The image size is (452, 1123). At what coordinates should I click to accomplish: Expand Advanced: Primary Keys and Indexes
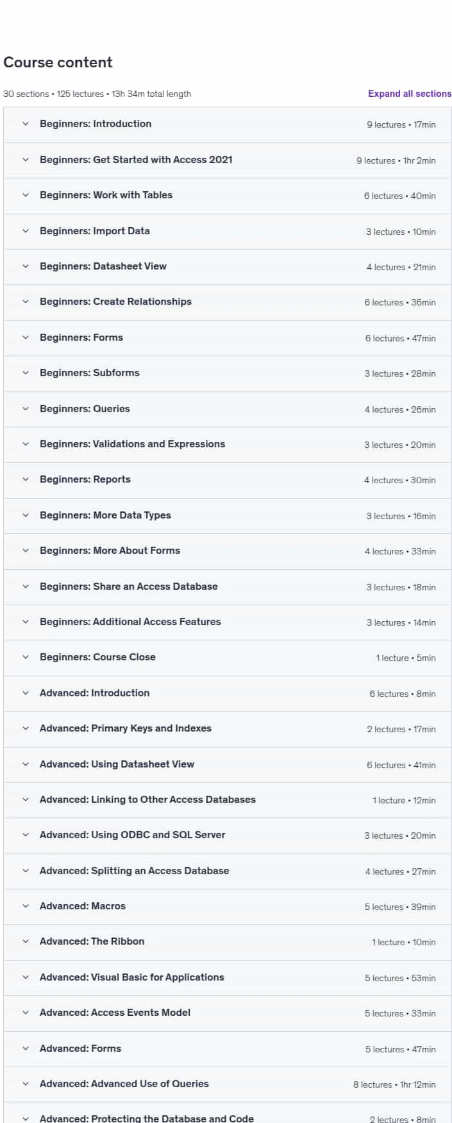pyautogui.click(x=228, y=728)
